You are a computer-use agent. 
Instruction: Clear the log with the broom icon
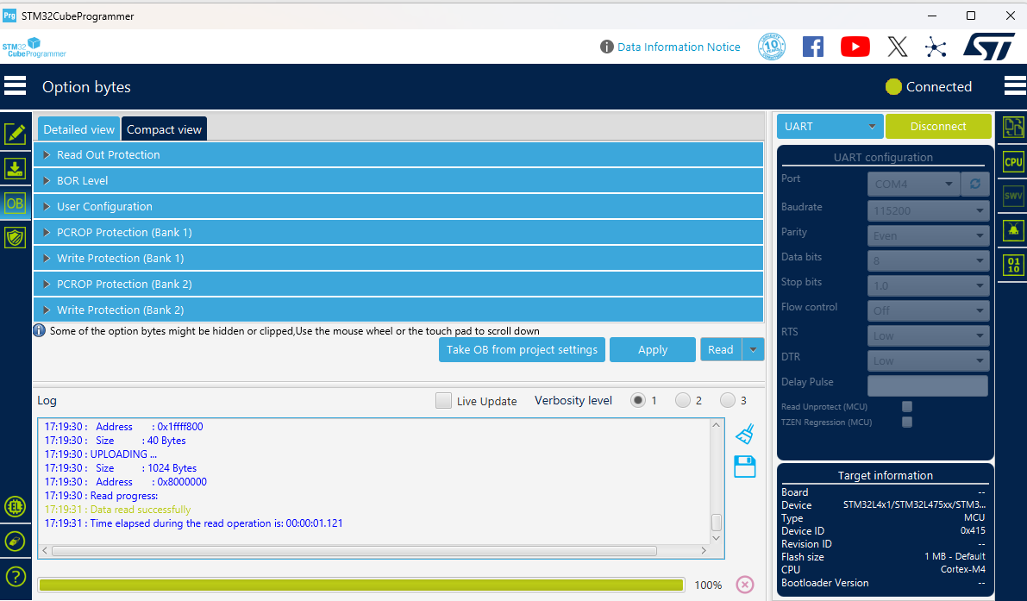click(x=745, y=434)
